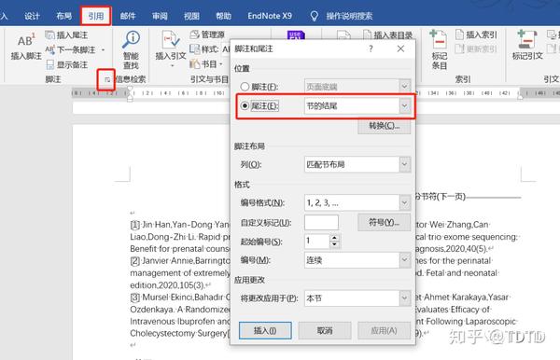Switch to the 引用 ribbon tab
Image resolution: width=560 pixels, height=360 pixels.
coord(96,16)
